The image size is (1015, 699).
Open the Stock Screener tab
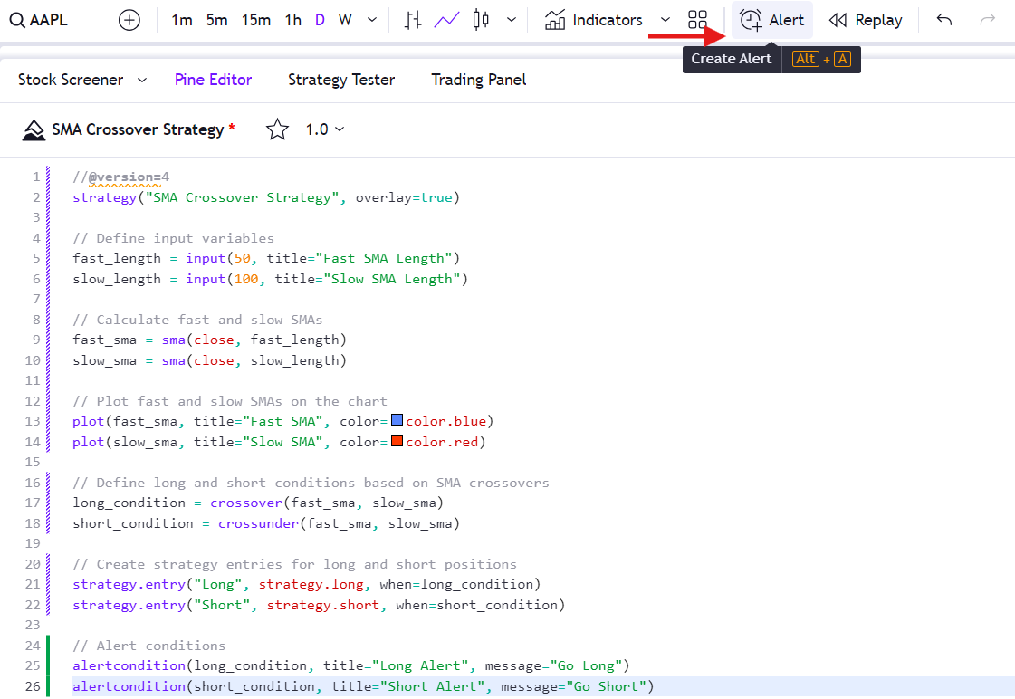tap(71, 80)
